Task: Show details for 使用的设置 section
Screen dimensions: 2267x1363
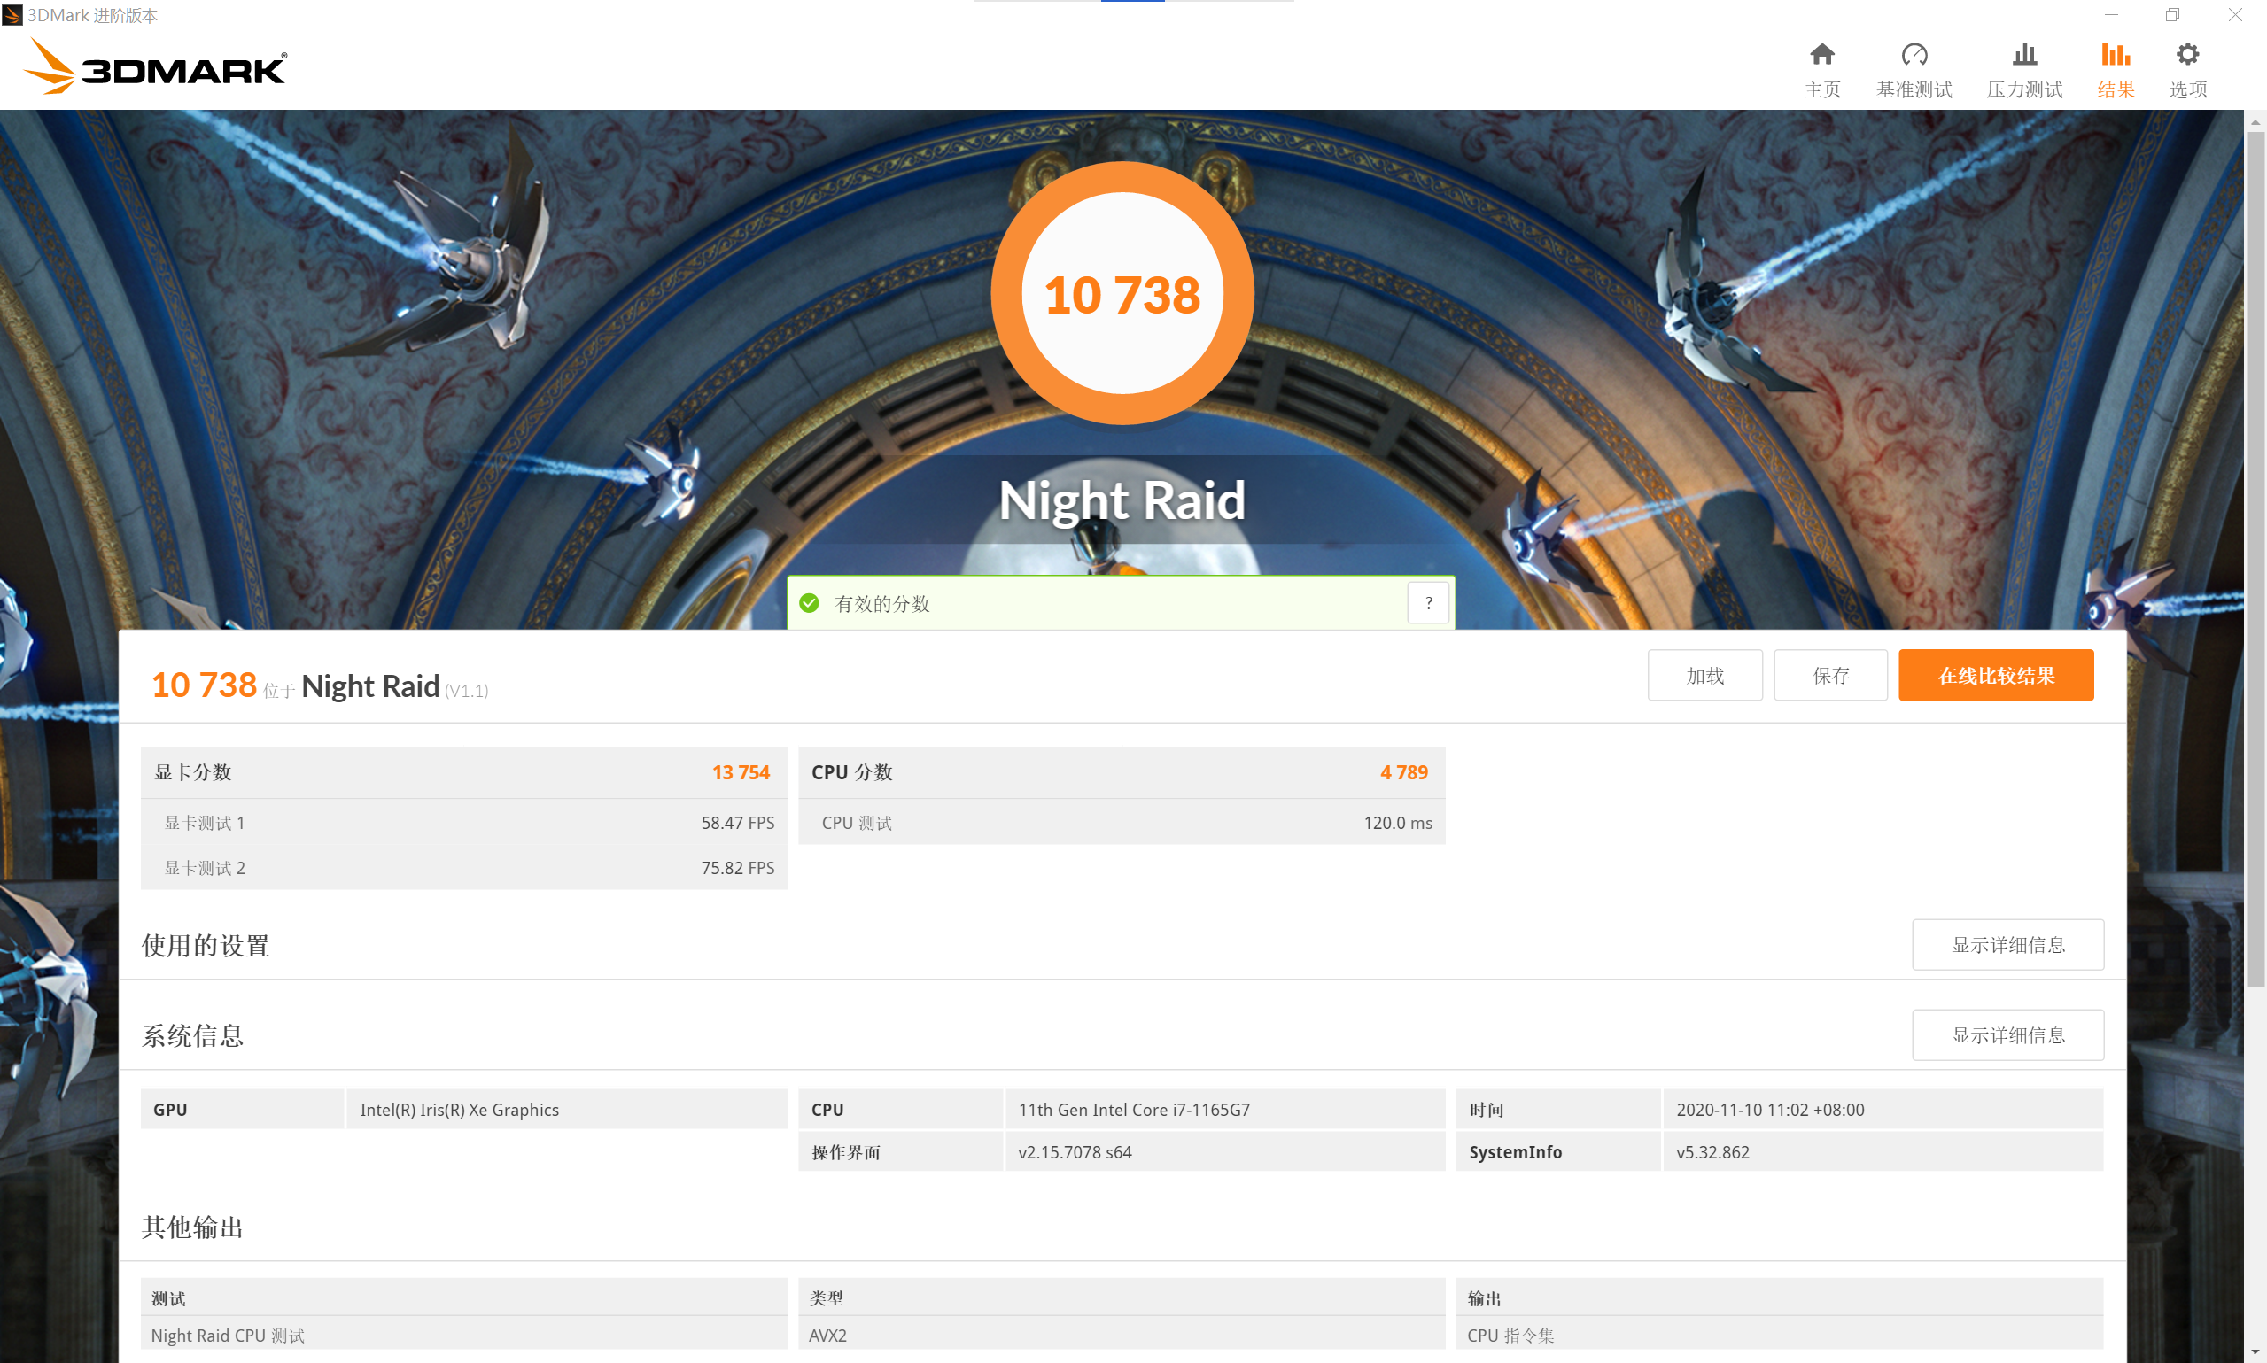Action: coord(2008,944)
